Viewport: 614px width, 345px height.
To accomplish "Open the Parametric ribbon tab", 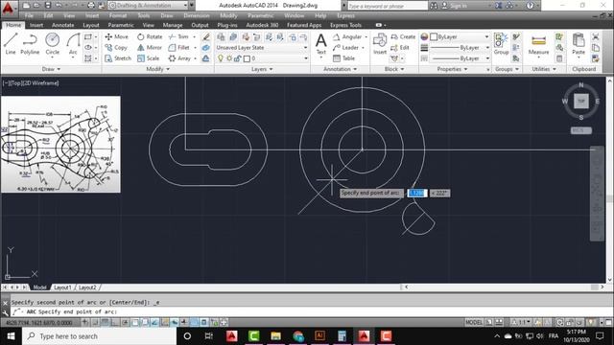I will 121,25.
